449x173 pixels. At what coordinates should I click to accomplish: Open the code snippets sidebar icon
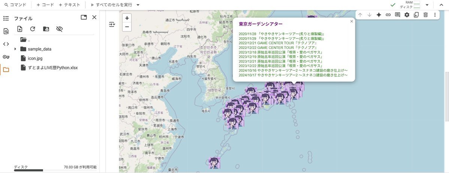coord(6,44)
